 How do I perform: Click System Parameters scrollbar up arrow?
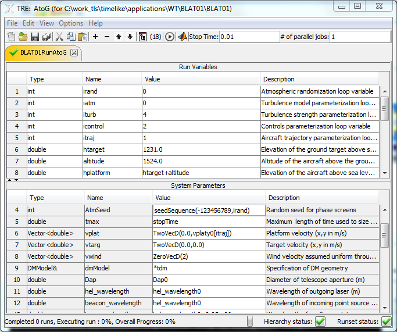(x=385, y=210)
